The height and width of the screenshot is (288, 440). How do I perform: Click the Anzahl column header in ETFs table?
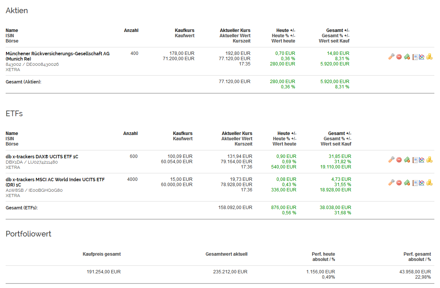pos(130,133)
